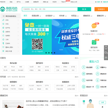Click the 电话医生 heading link
The image size is (108, 108).
click(x=66, y=63)
